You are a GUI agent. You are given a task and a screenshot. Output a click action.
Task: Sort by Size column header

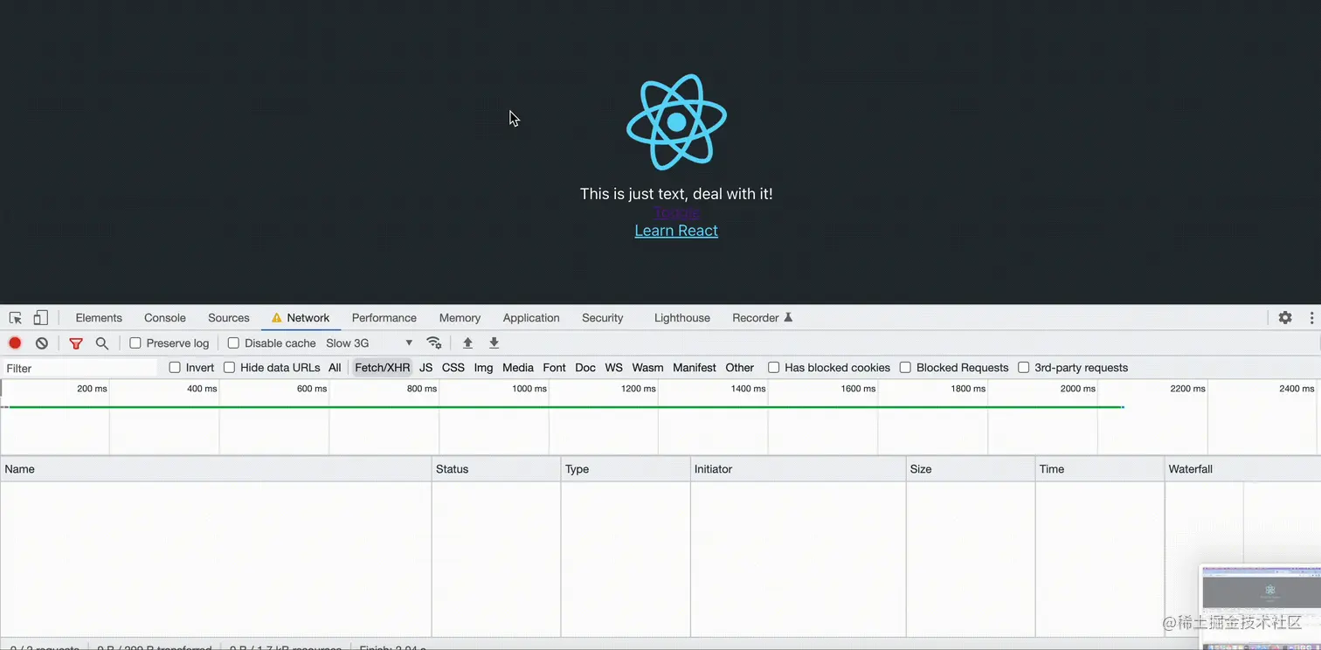tap(971, 469)
